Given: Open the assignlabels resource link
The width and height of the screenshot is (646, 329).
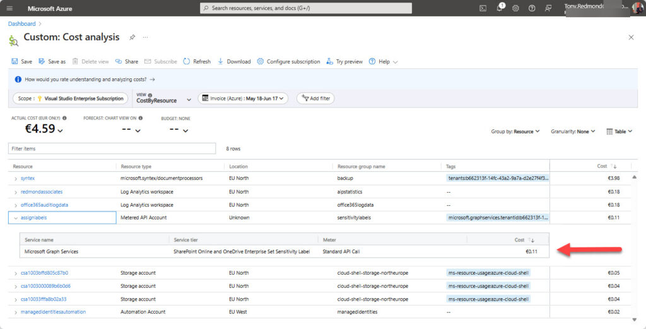Looking at the screenshot, I should point(34,217).
